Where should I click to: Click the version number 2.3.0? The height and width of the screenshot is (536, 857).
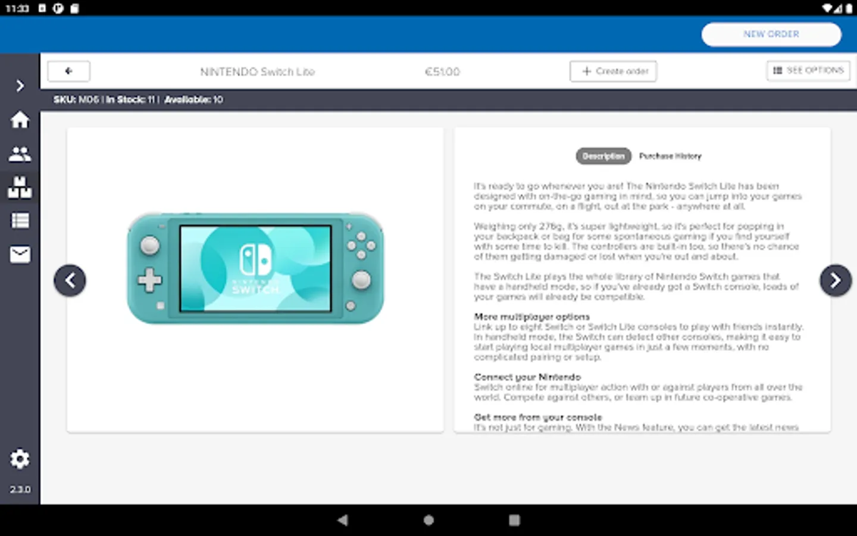click(x=20, y=490)
